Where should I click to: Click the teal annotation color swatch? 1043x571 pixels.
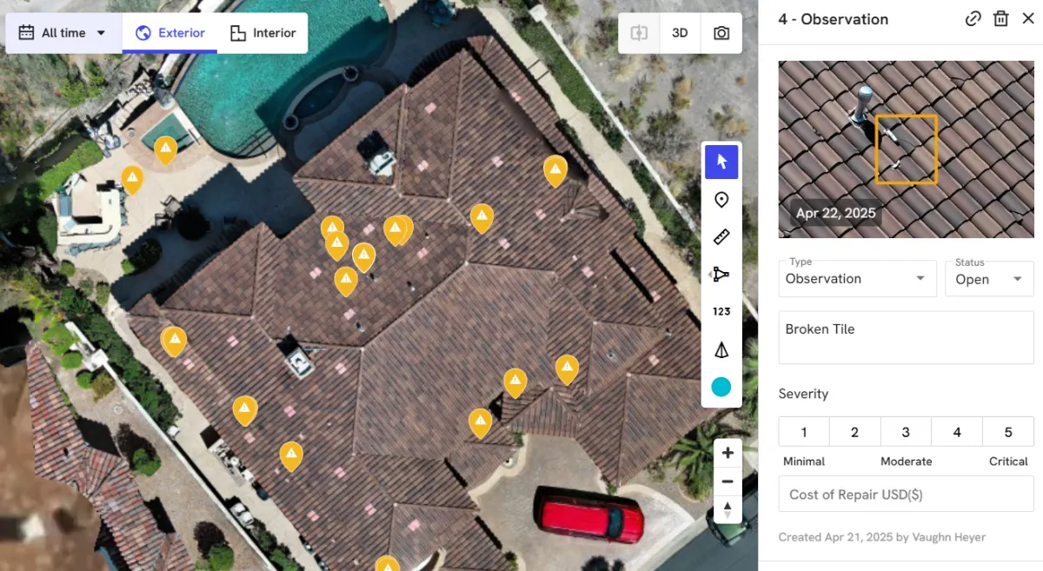[x=721, y=387]
